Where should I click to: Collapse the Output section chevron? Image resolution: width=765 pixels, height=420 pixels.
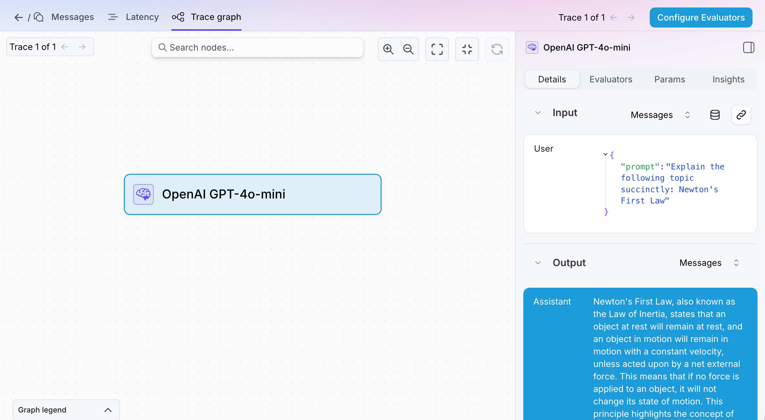tap(538, 263)
